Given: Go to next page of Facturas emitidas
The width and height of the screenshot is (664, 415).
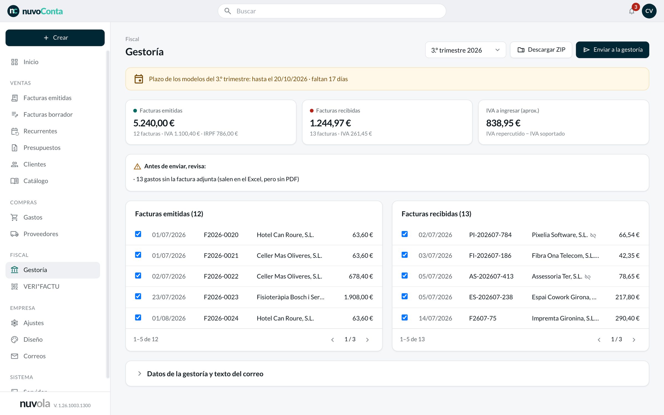Looking at the screenshot, I should coord(367,339).
